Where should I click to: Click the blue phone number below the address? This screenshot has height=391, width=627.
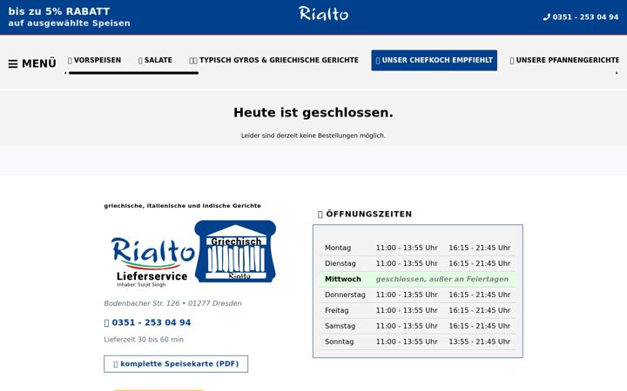[x=152, y=322]
